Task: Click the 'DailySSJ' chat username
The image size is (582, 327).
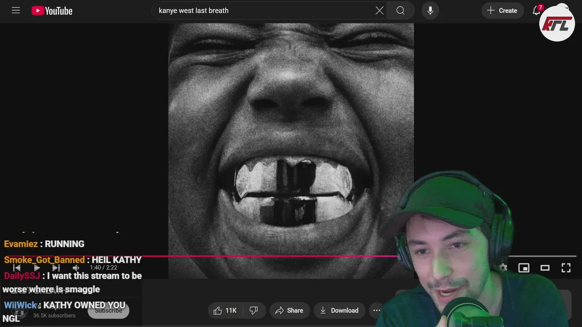Action: click(22, 276)
